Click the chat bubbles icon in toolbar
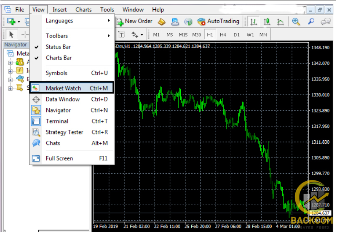The width and height of the screenshot is (337, 233). pyautogui.click(x=325, y=21)
